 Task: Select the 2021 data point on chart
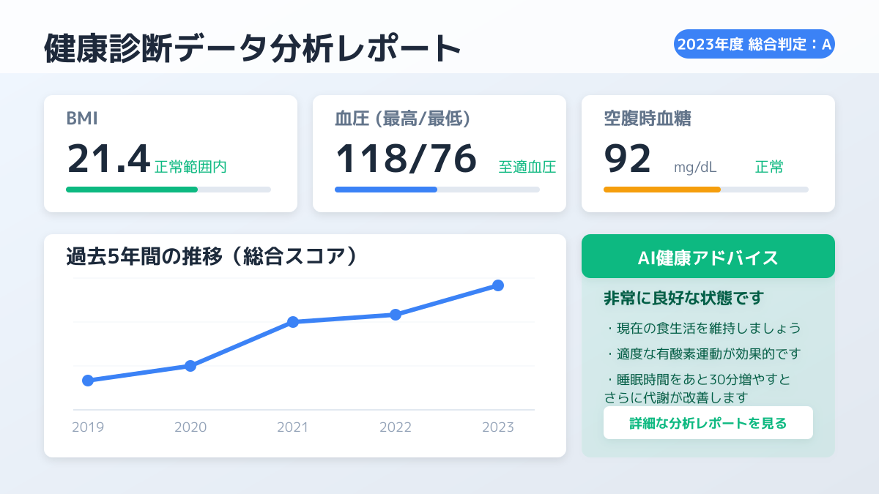click(293, 322)
